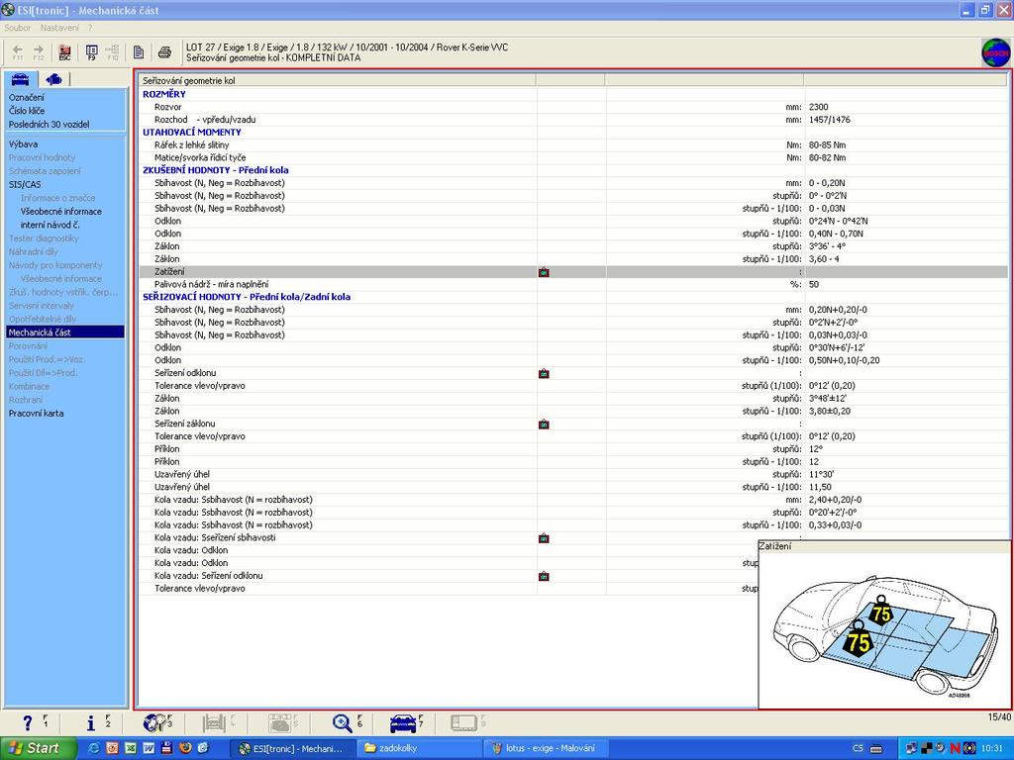Open info icon for Seřízení odklonu
The width and height of the screenshot is (1014, 760).
click(544, 373)
